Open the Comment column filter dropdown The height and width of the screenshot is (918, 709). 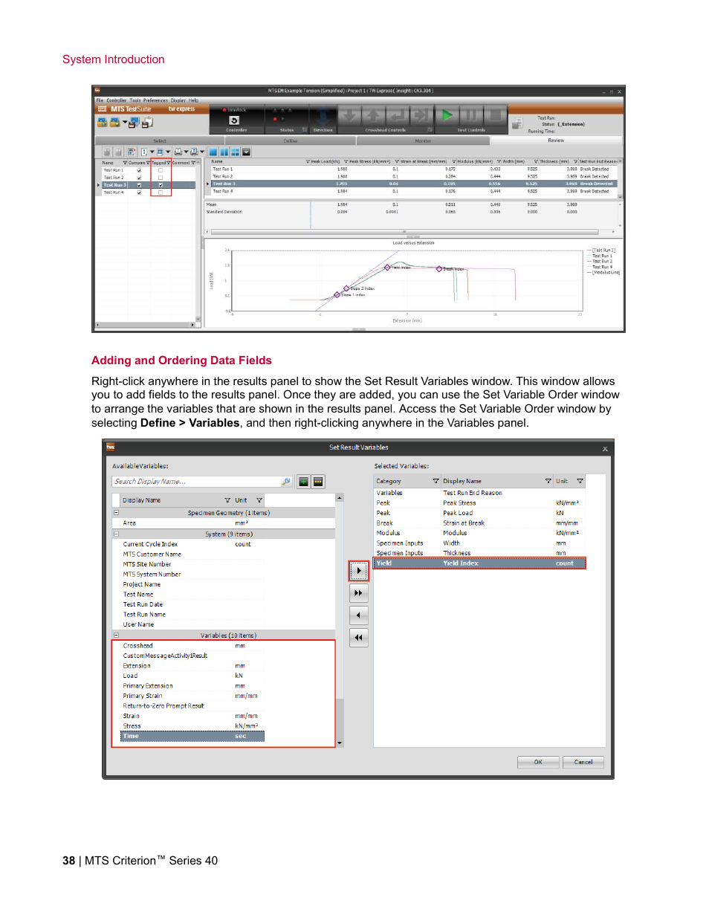[193, 163]
